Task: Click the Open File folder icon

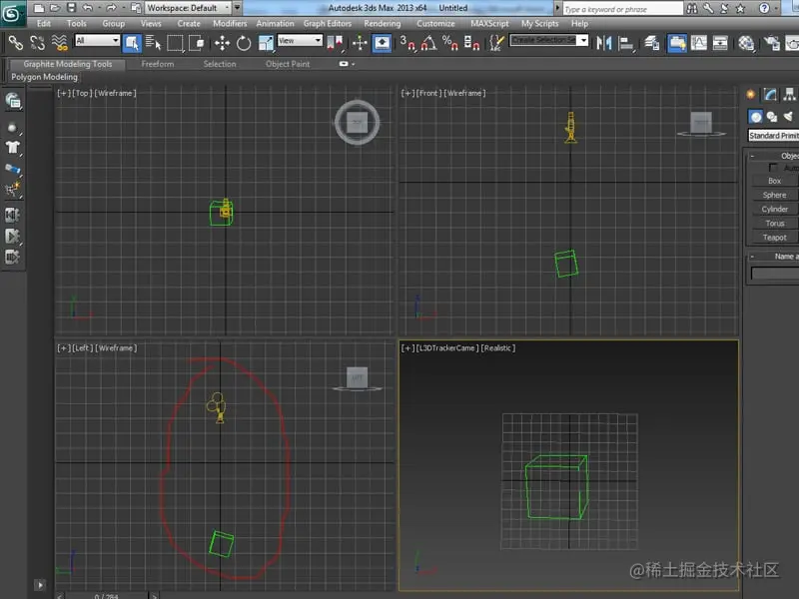Action: (55, 8)
